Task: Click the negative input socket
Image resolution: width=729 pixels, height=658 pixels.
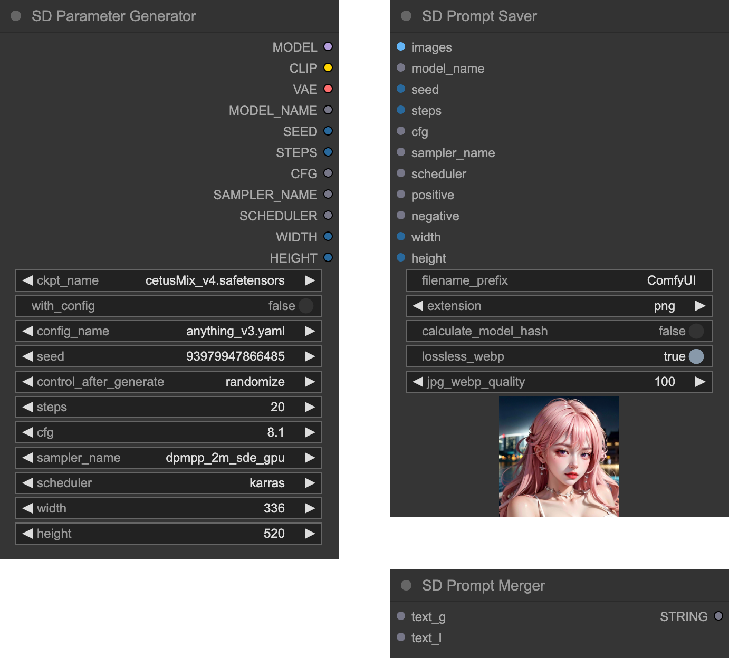Action: [401, 216]
